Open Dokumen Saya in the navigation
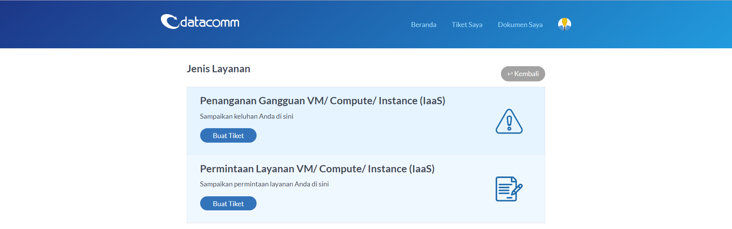 (520, 25)
